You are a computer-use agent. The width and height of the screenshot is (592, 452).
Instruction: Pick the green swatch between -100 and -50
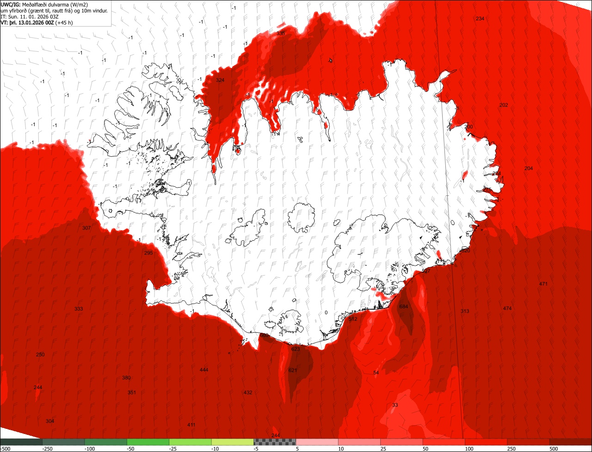coord(106,442)
